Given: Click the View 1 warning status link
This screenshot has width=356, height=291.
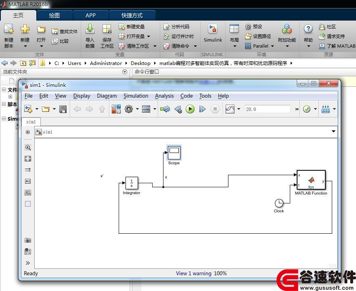Looking at the screenshot, I should tap(193, 274).
